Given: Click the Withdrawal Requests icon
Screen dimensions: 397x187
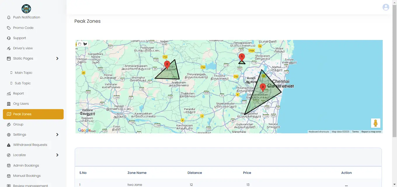Looking at the screenshot, I should [9, 145].
